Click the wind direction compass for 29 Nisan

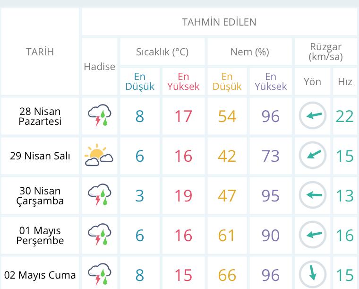(x=312, y=156)
